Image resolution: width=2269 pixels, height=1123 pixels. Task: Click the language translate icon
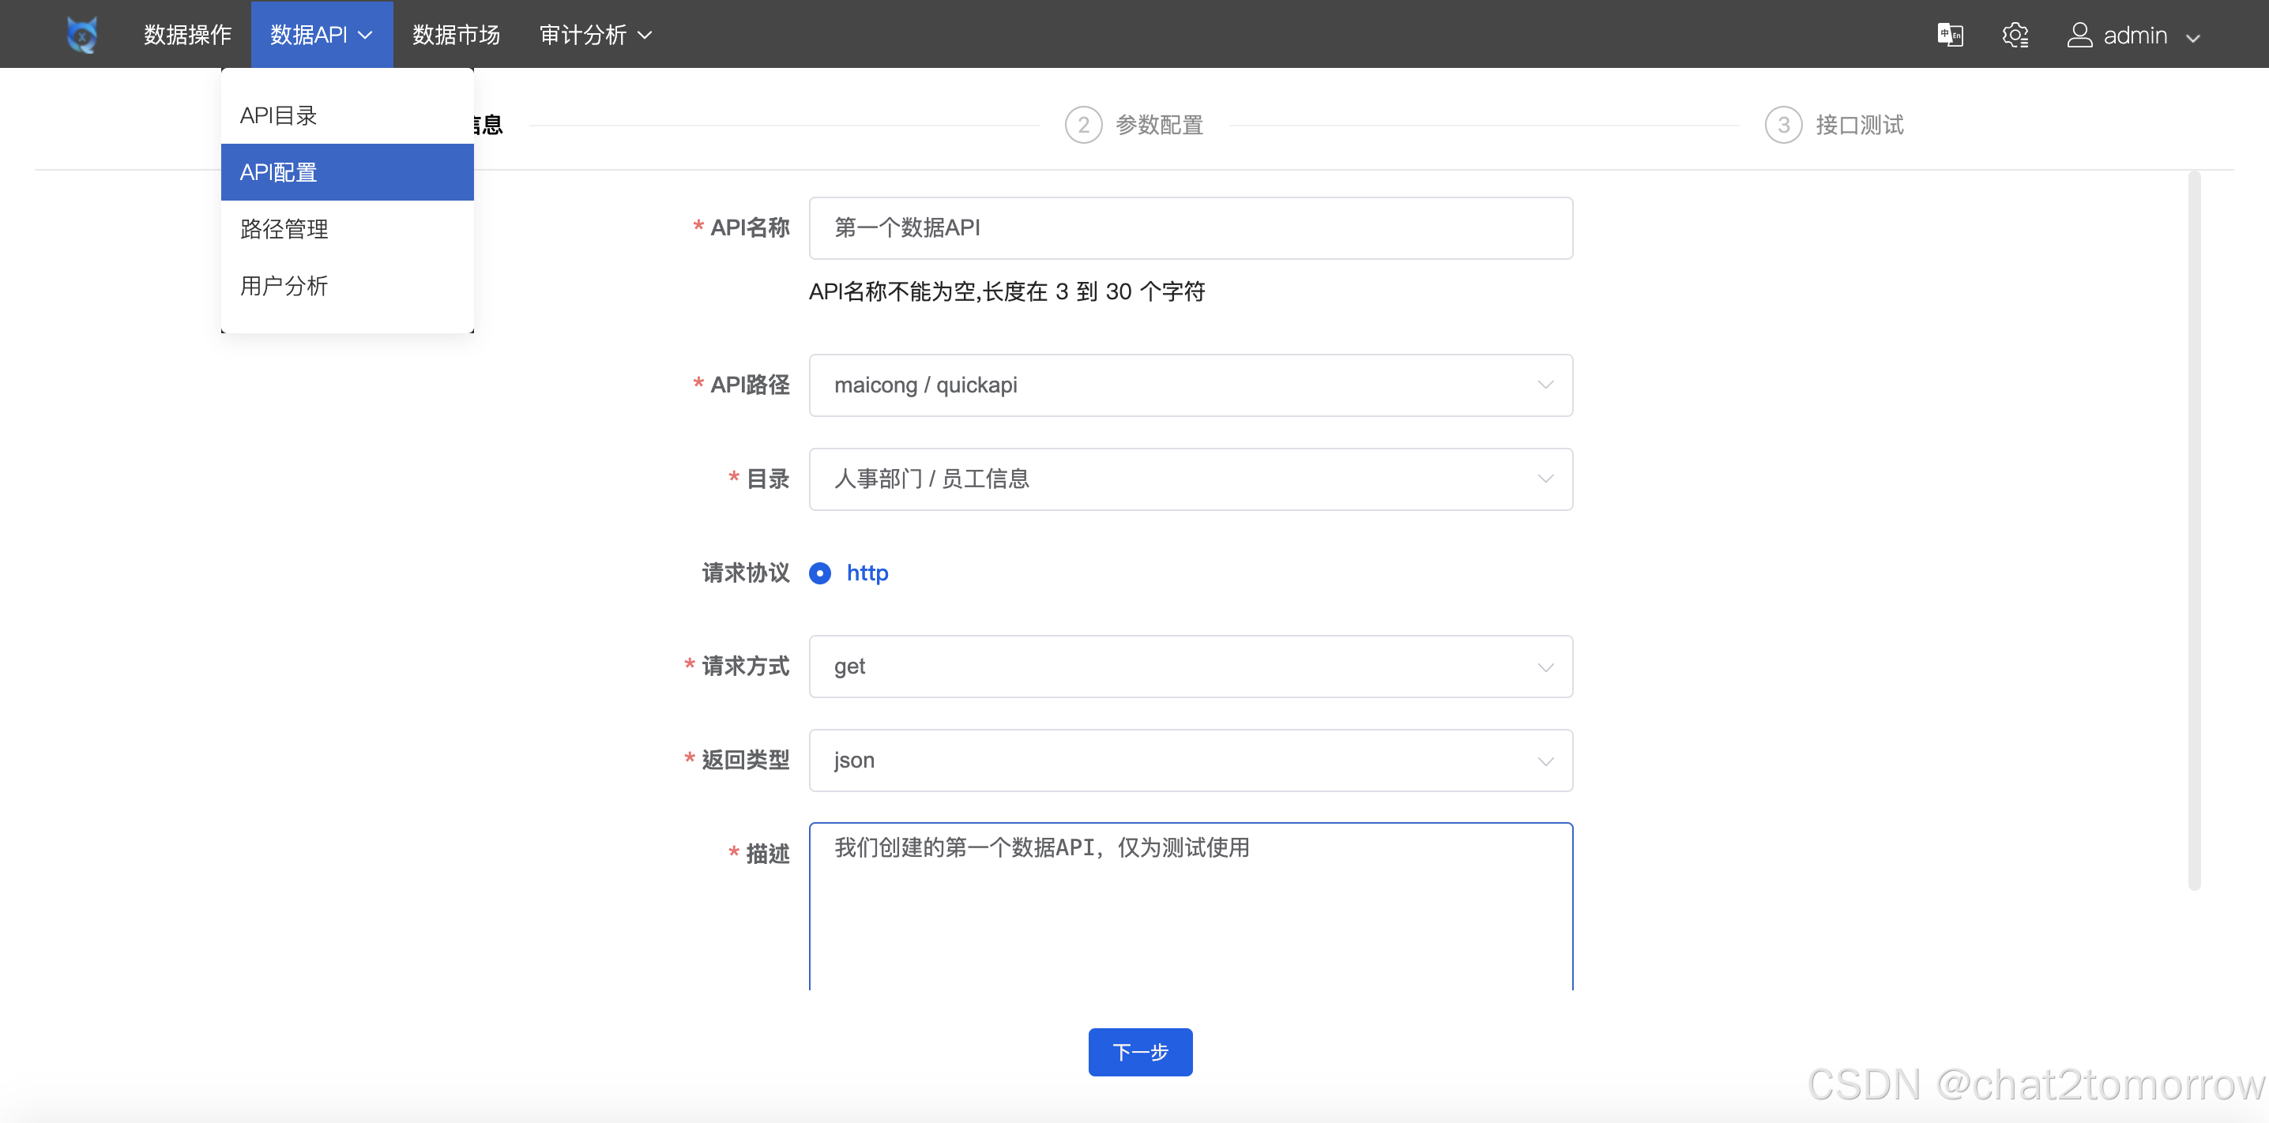1949,36
